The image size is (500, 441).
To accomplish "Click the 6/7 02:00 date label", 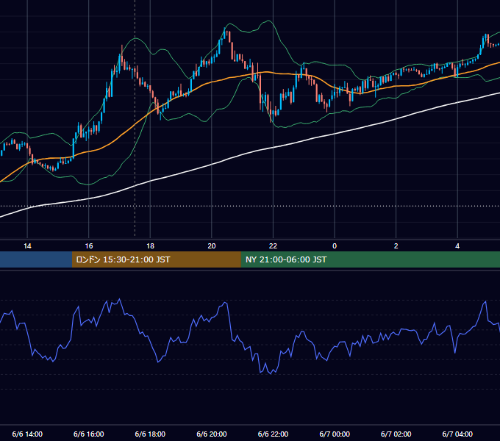I will [396, 434].
